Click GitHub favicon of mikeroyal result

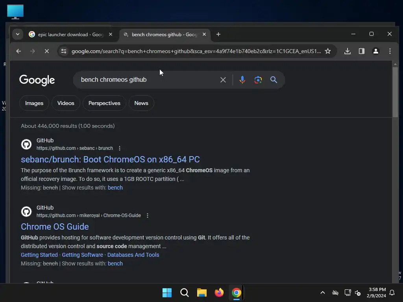[26, 212]
